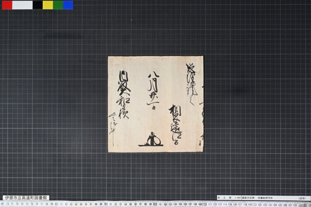Click the cursive text at top right of paper
Screen dimensions: 311x207
(191, 83)
